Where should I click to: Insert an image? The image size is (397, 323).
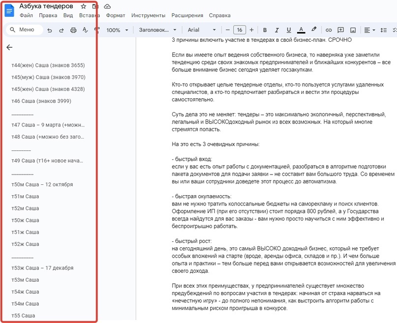[x=353, y=30]
